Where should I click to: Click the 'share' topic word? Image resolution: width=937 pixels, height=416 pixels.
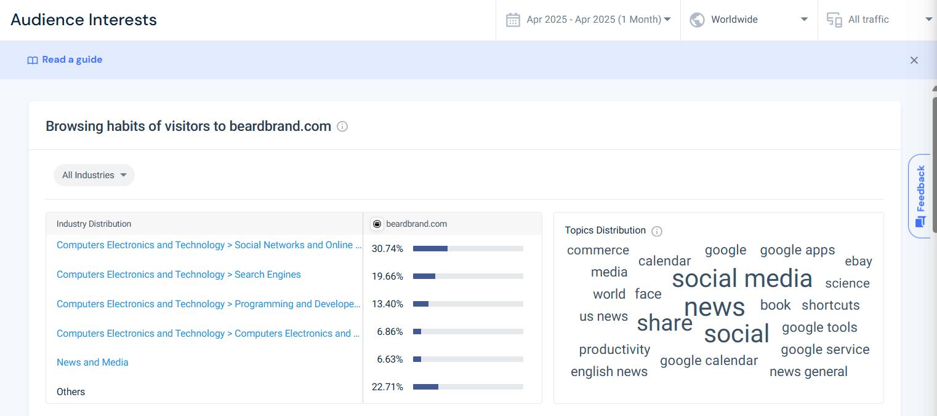click(664, 323)
